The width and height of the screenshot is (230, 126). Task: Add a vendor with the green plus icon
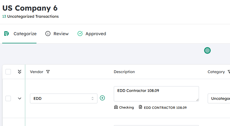[102, 98]
